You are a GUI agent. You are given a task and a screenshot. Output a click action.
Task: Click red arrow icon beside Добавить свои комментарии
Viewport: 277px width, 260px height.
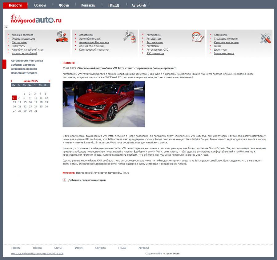tap(64, 180)
